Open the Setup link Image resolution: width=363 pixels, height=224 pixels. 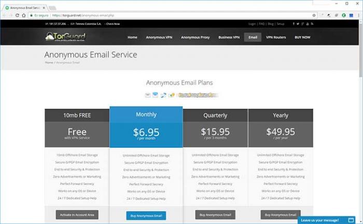281,24
